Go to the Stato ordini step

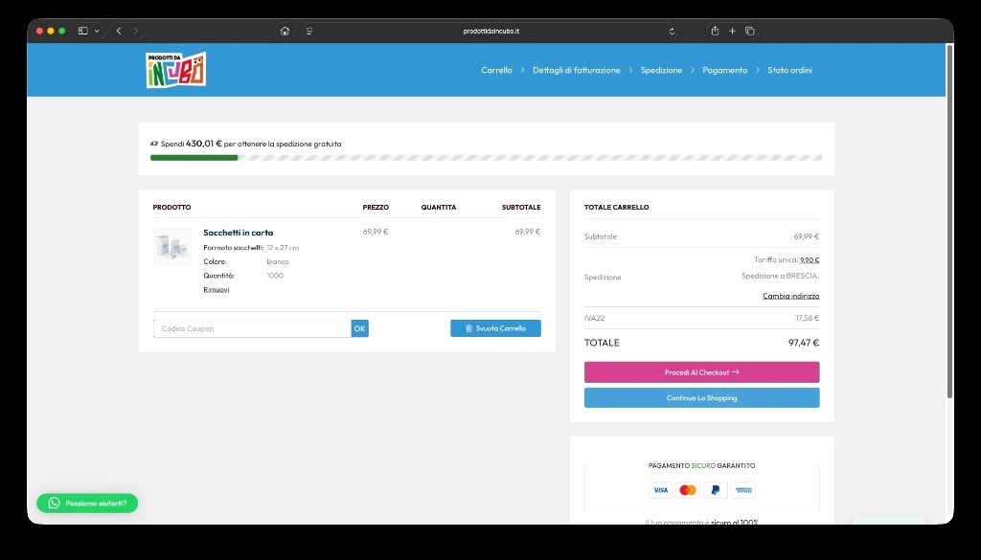click(x=789, y=70)
